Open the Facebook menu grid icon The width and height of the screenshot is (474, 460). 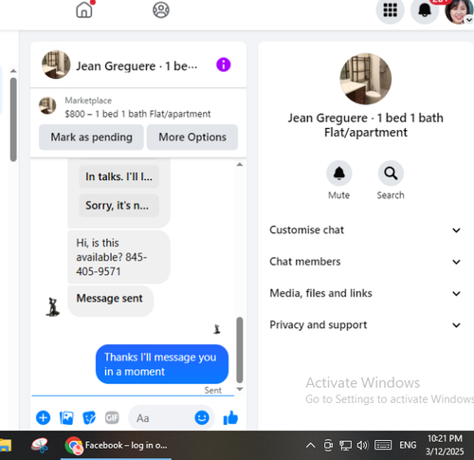point(390,10)
